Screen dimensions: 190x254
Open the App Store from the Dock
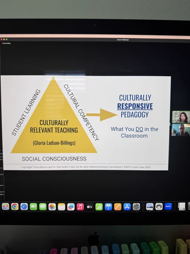tap(127, 207)
